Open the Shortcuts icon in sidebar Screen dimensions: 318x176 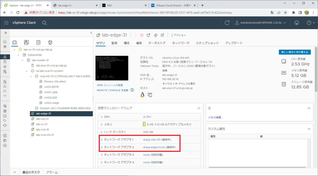tap(5, 46)
